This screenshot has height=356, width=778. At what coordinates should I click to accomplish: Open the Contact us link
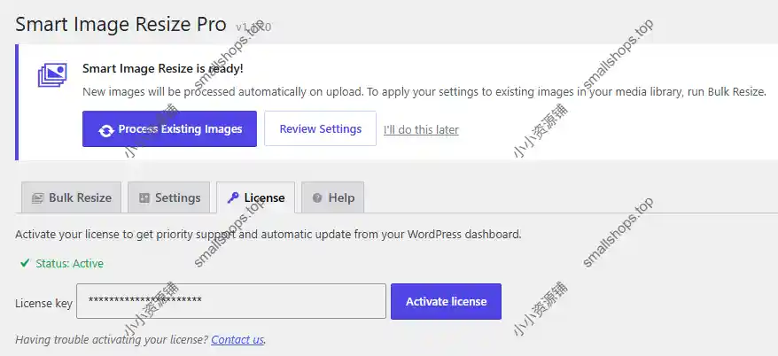(237, 340)
